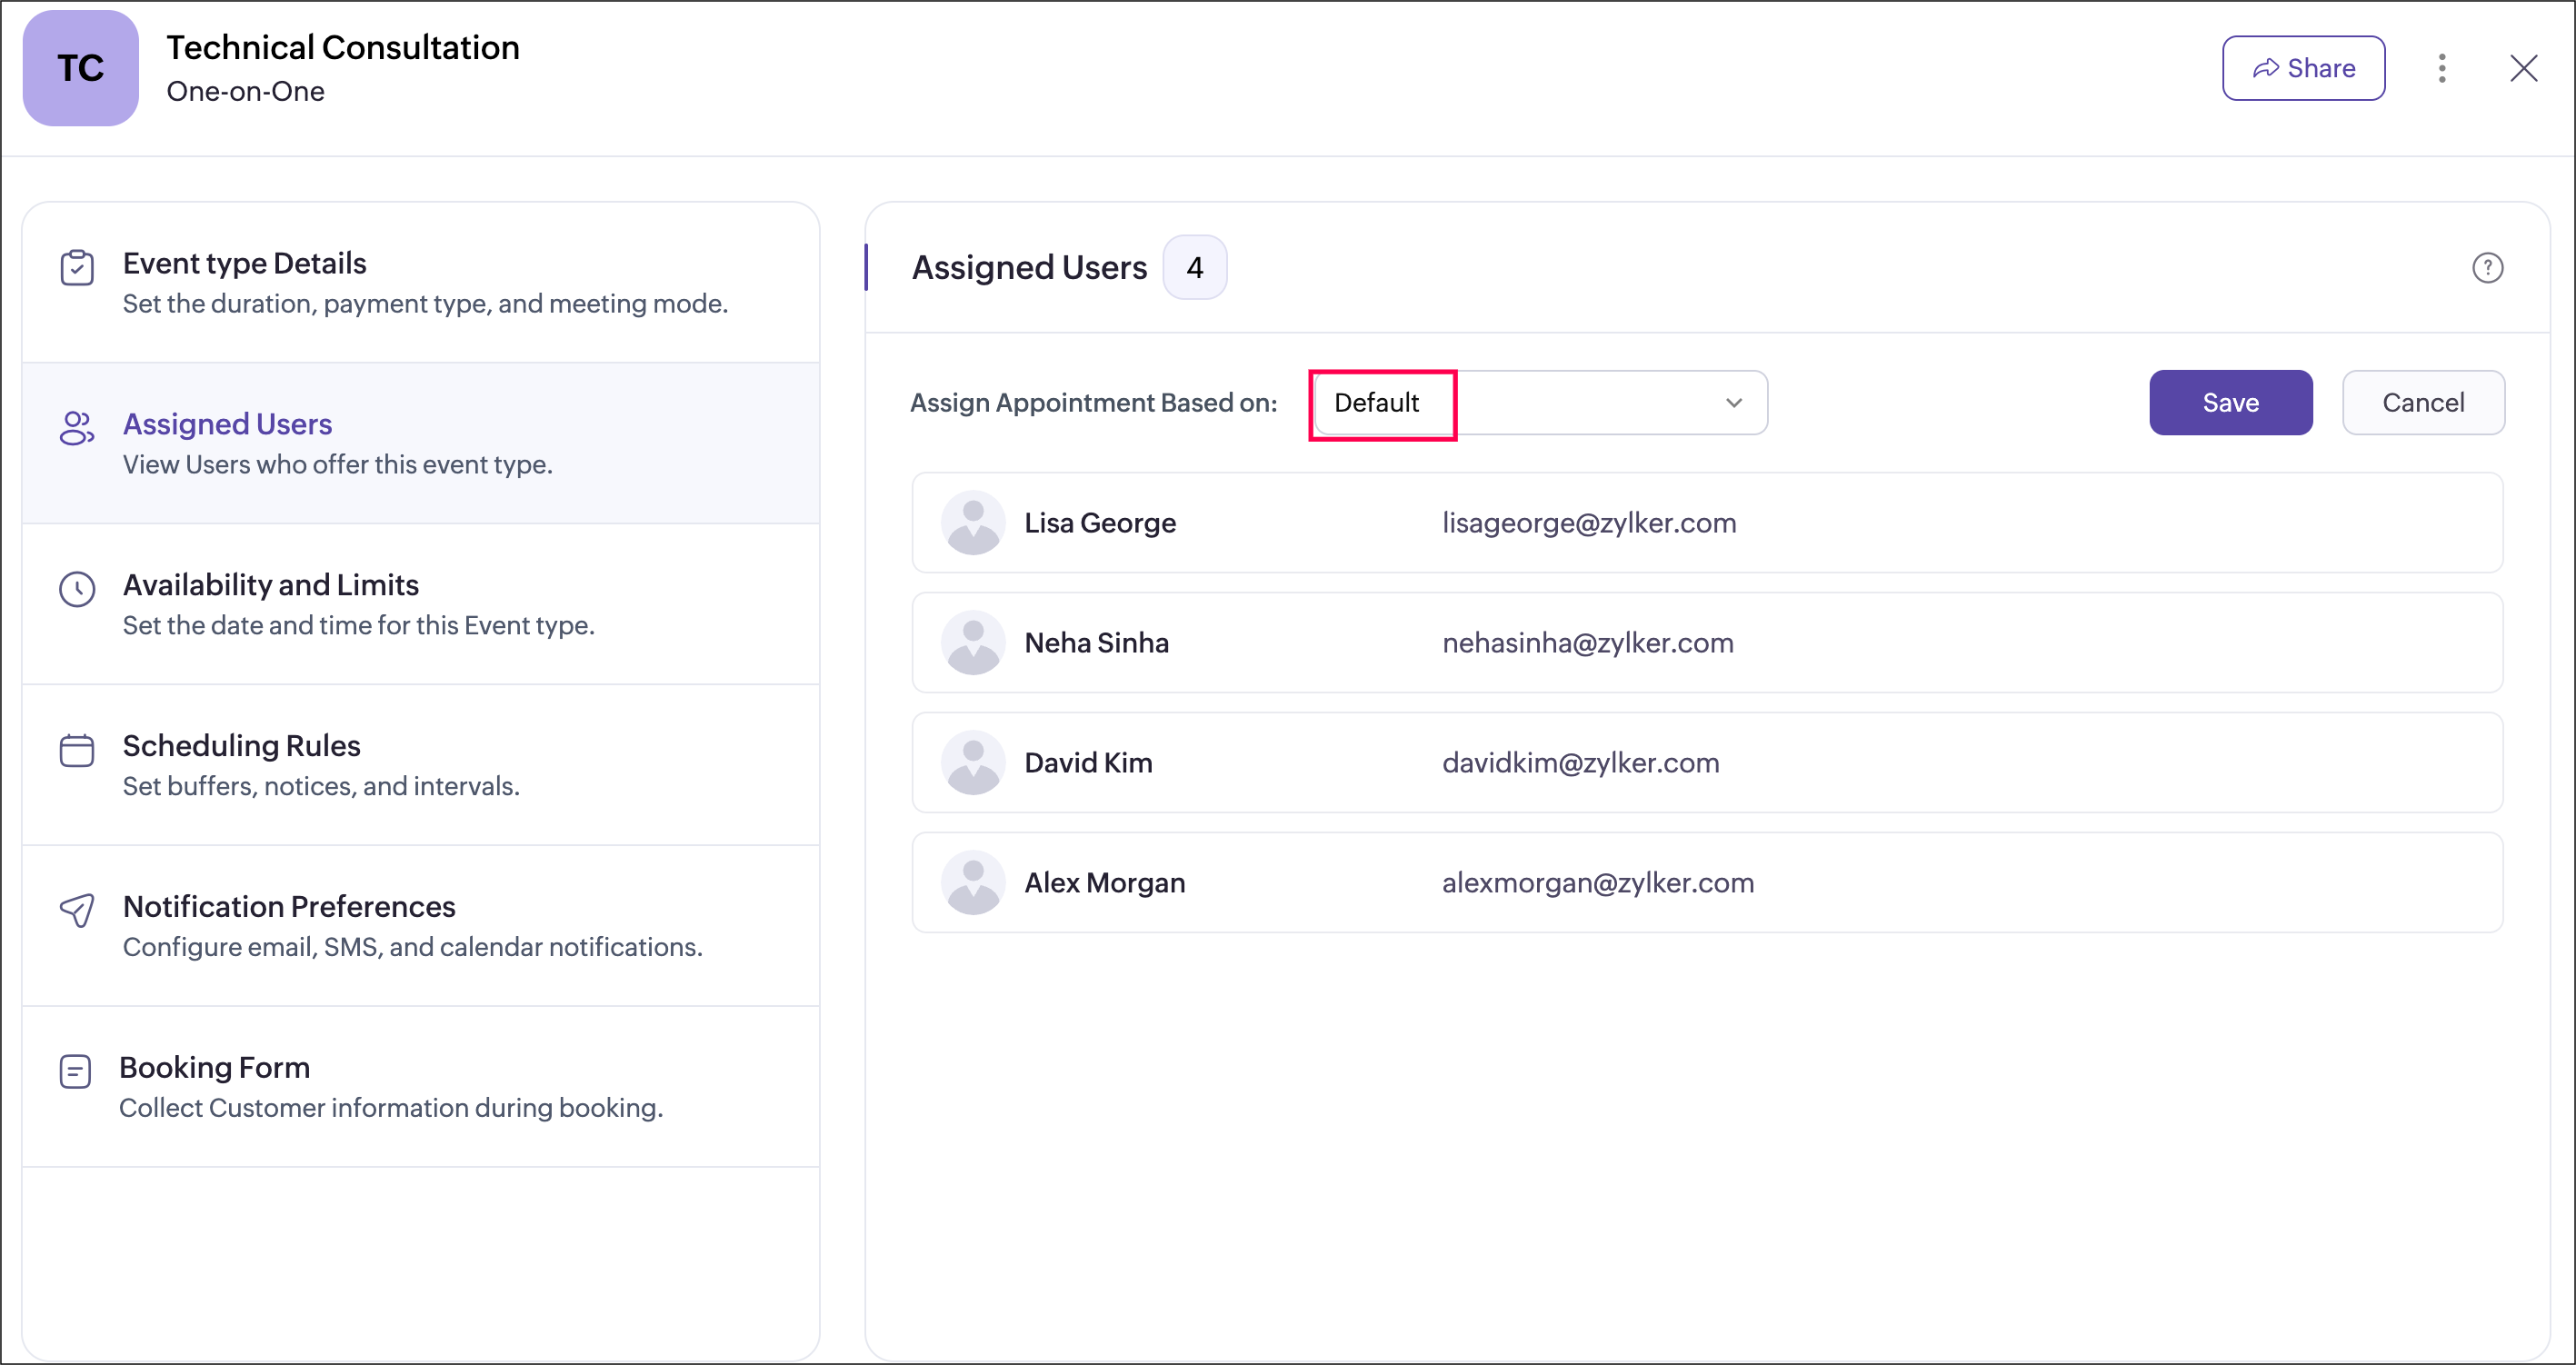
Task: Click the TC event type avatar
Action: pos(81,68)
